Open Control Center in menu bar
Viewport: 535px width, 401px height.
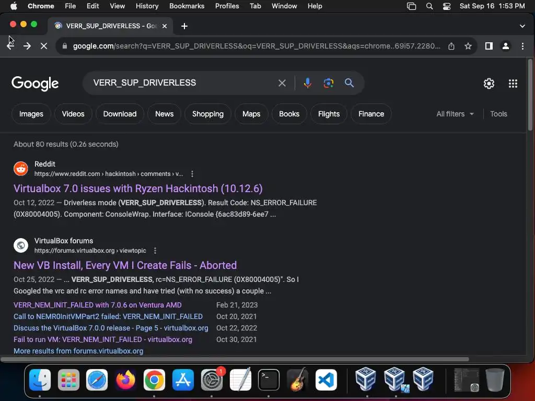click(x=446, y=6)
